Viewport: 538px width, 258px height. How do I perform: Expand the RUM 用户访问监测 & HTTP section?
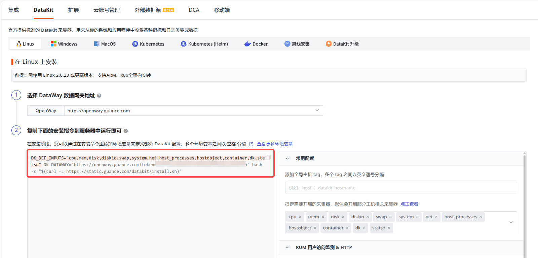287,248
